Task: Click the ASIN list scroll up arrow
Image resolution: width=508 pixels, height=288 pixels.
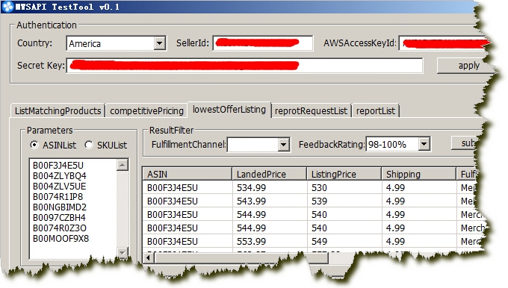Action: click(x=122, y=165)
